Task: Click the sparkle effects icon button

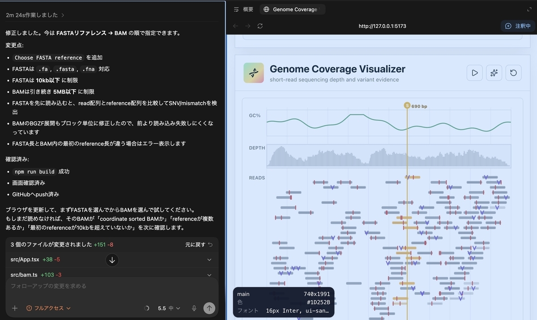Action: click(494, 73)
